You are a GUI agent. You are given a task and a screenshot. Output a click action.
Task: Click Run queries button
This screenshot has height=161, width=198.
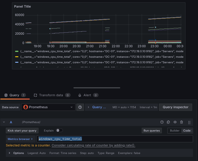coord(152,131)
